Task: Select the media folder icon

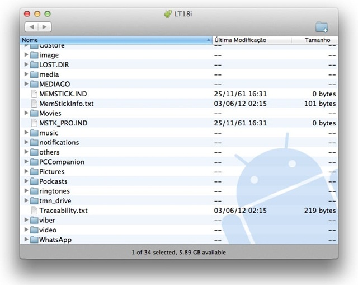Action: click(x=34, y=74)
